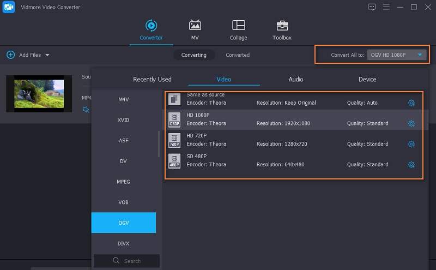Image resolution: width=436 pixels, height=270 pixels.
Task: Click the video thumbnail preview
Action: [x=39, y=93]
